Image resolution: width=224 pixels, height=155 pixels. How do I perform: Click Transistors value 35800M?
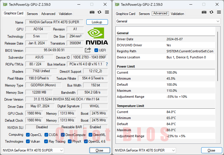tap(75, 43)
